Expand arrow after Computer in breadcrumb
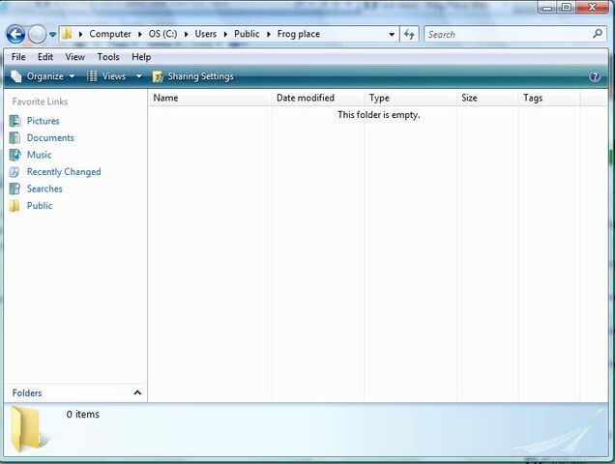 pyautogui.click(x=139, y=35)
